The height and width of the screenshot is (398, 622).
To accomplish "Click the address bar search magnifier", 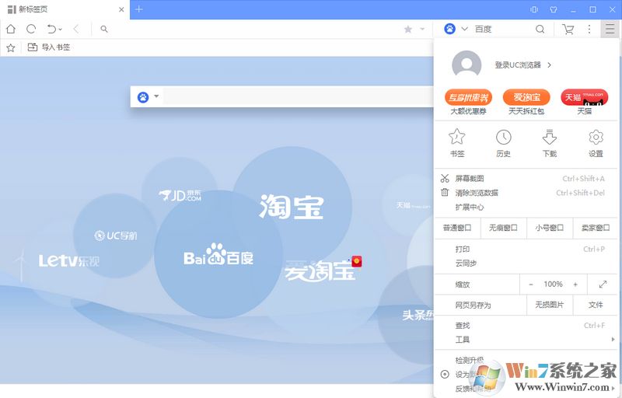I will click(x=104, y=29).
